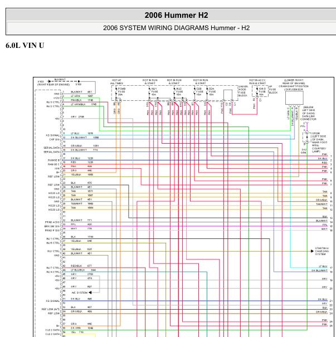Viewport: 336px width, 337px height.
Task: Click the "YEL 710" label at pin 59
Action: tap(77, 333)
